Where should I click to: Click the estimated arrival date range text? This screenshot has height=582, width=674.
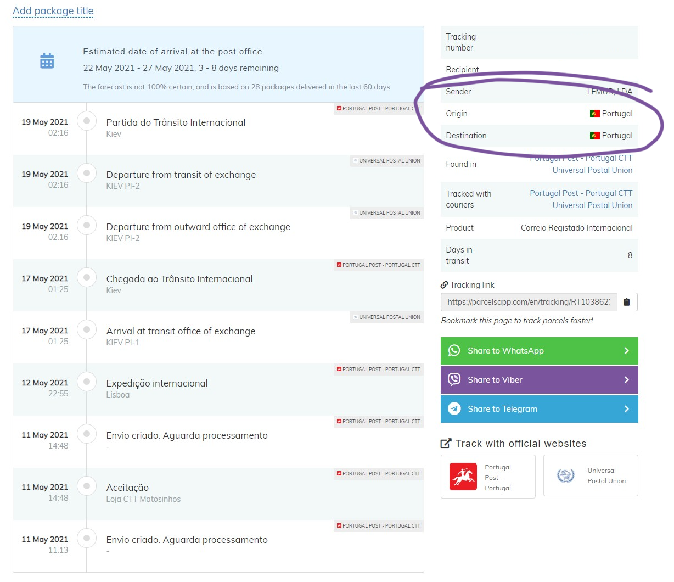point(181,68)
